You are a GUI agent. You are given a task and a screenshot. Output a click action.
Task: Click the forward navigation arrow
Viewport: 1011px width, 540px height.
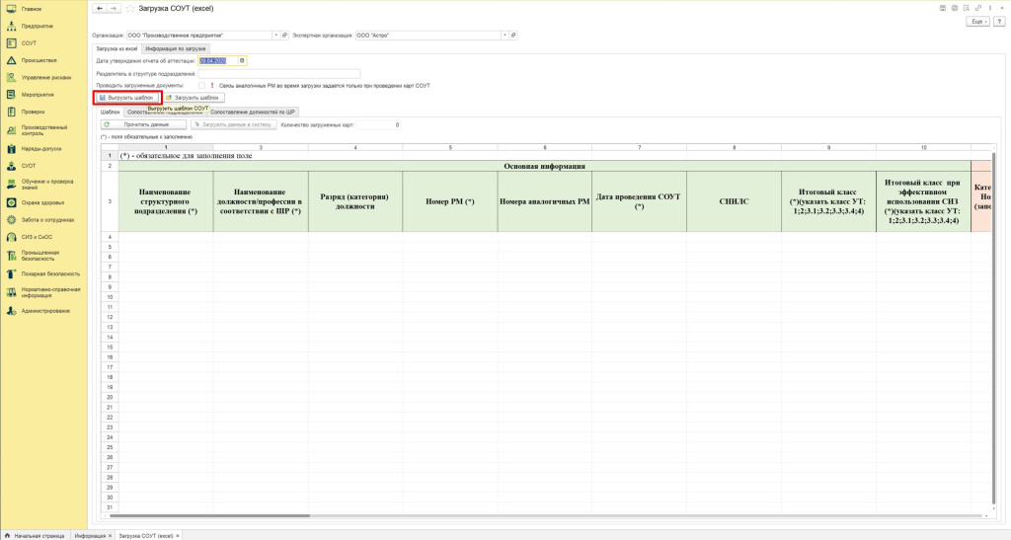[114, 8]
